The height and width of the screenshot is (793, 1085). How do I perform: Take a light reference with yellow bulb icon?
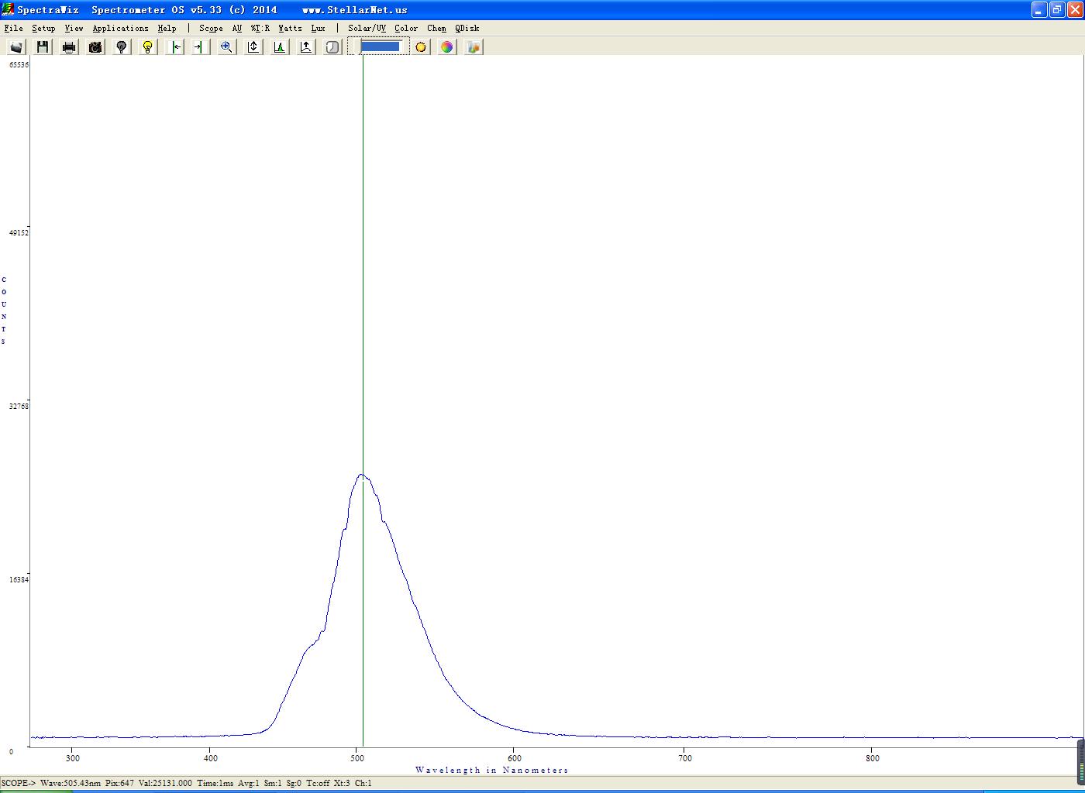148,47
